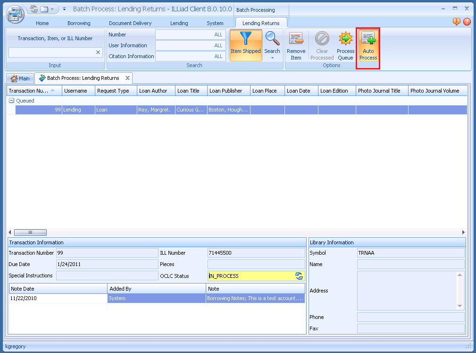
Task: Switch to the Main tab
Action: click(20, 78)
